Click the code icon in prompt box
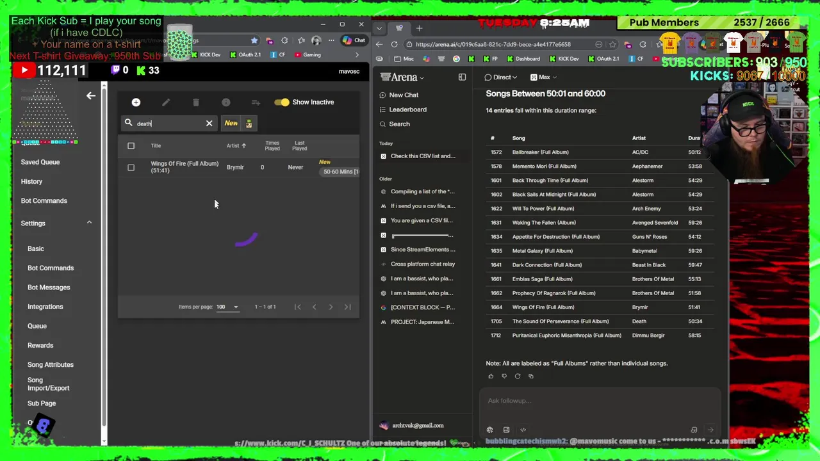The width and height of the screenshot is (820, 461). [x=523, y=430]
